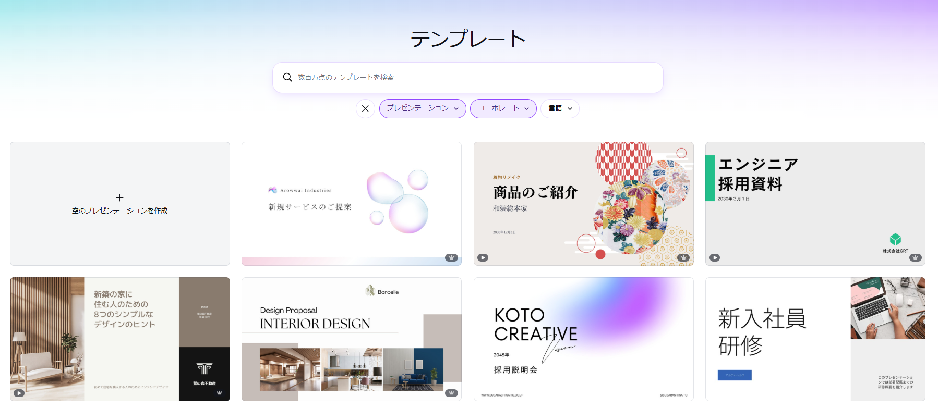The width and height of the screenshot is (938, 408).
Task: Click the crown icon on the エンジニア採用資料 template
Action: 915,257
